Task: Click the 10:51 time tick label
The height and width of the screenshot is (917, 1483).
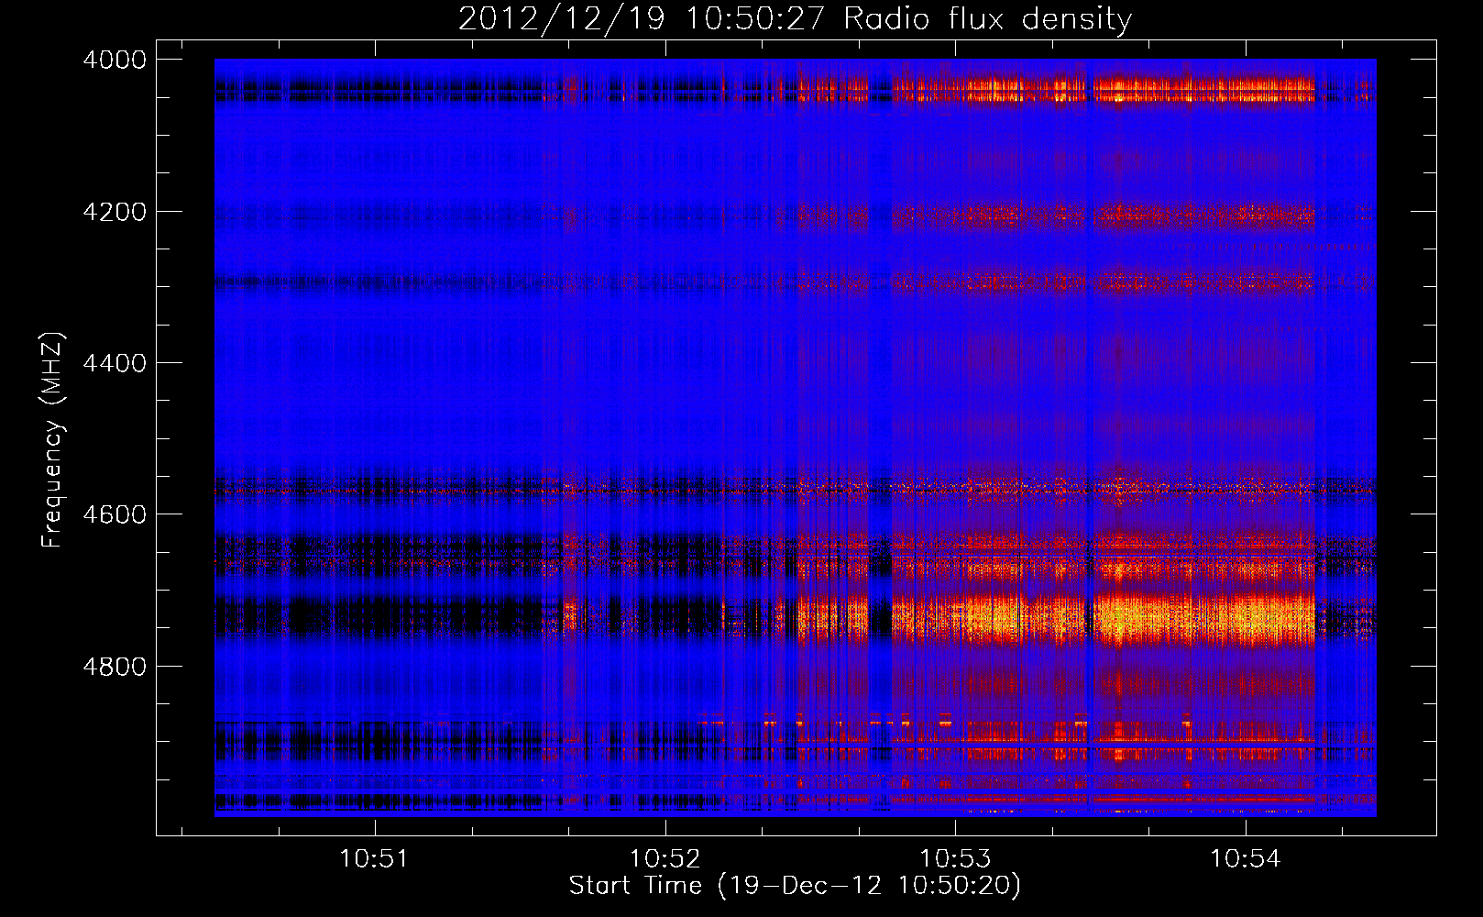Action: [373, 859]
